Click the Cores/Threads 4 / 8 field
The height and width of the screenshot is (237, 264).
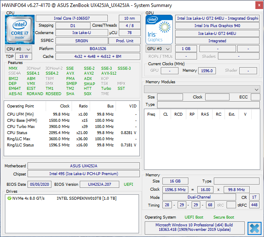[x=130, y=26]
